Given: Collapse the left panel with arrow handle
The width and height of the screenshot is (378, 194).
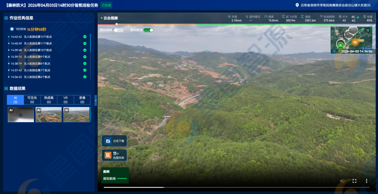Looking at the screenshot, I should (96, 101).
